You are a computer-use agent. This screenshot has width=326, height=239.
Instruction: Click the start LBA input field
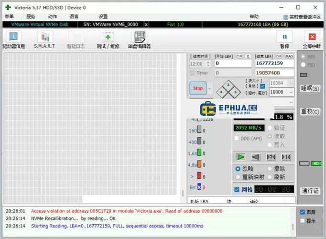[232, 63]
